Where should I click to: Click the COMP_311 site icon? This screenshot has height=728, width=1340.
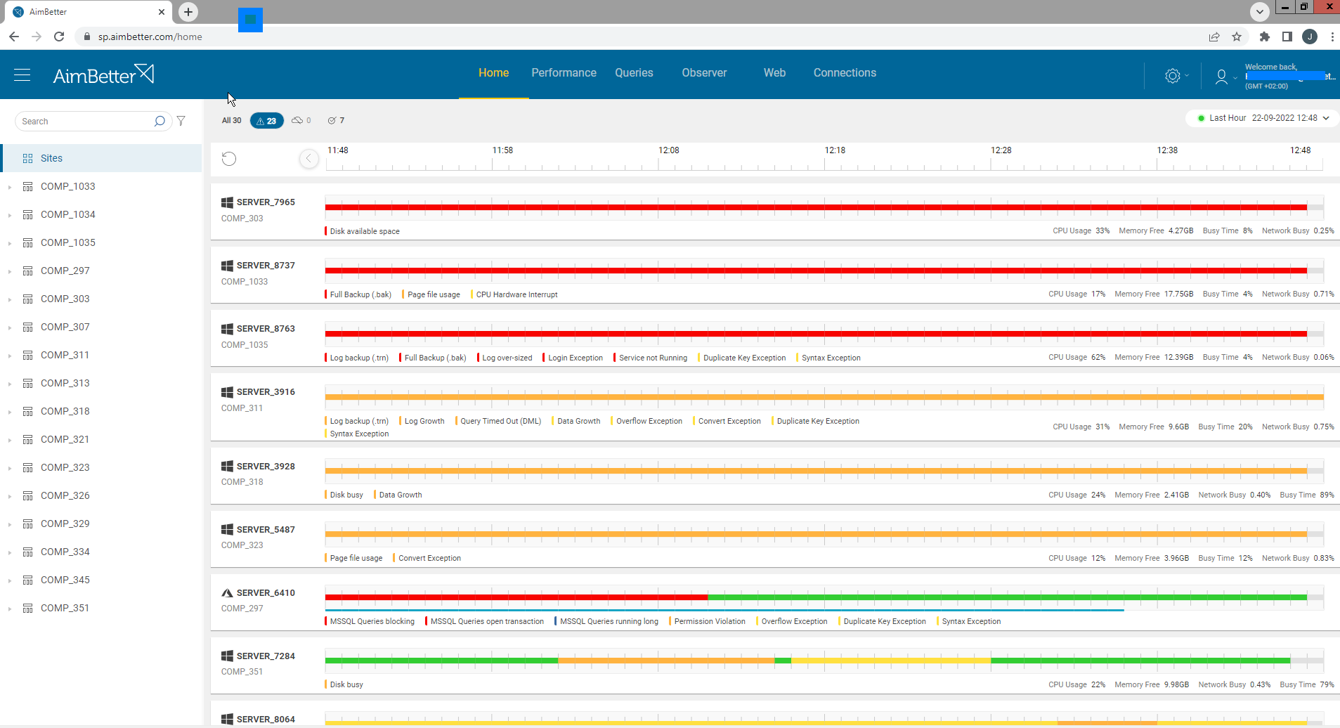(x=28, y=355)
